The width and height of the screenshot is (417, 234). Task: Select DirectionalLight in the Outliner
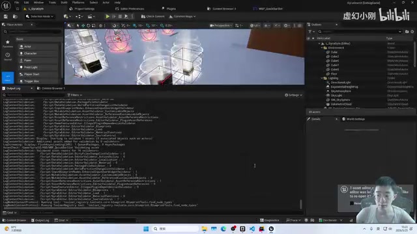[340, 83]
